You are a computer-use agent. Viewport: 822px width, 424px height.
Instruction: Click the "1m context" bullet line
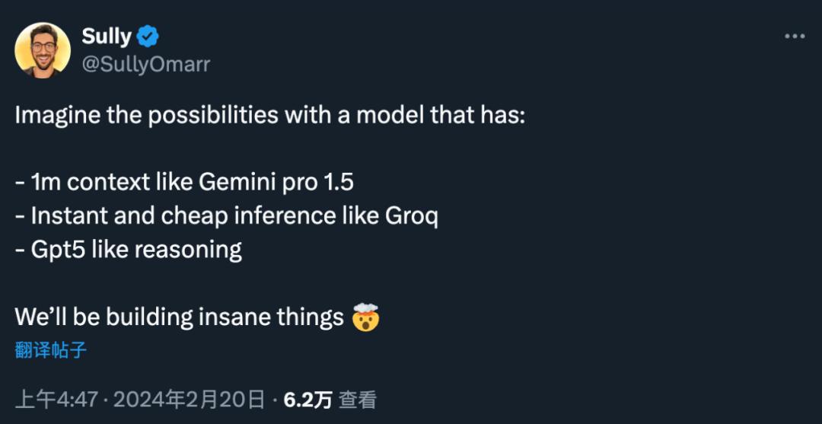184,183
